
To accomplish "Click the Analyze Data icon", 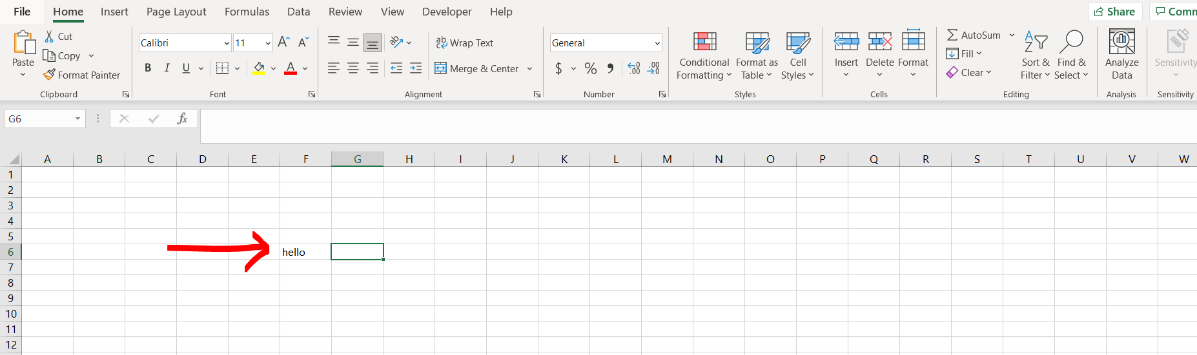I will pyautogui.click(x=1121, y=41).
